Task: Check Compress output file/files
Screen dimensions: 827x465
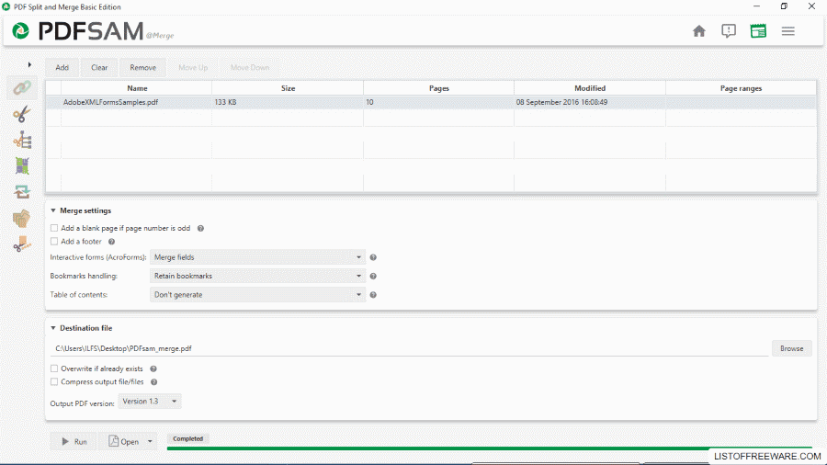Action: [x=54, y=381]
